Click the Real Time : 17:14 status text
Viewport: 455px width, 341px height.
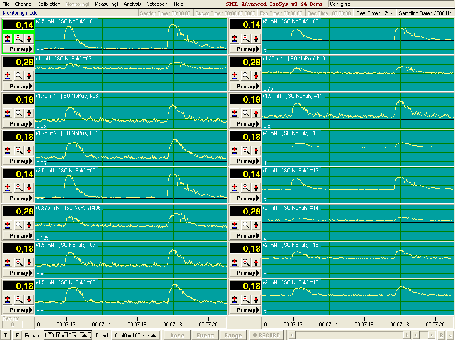(375, 13)
